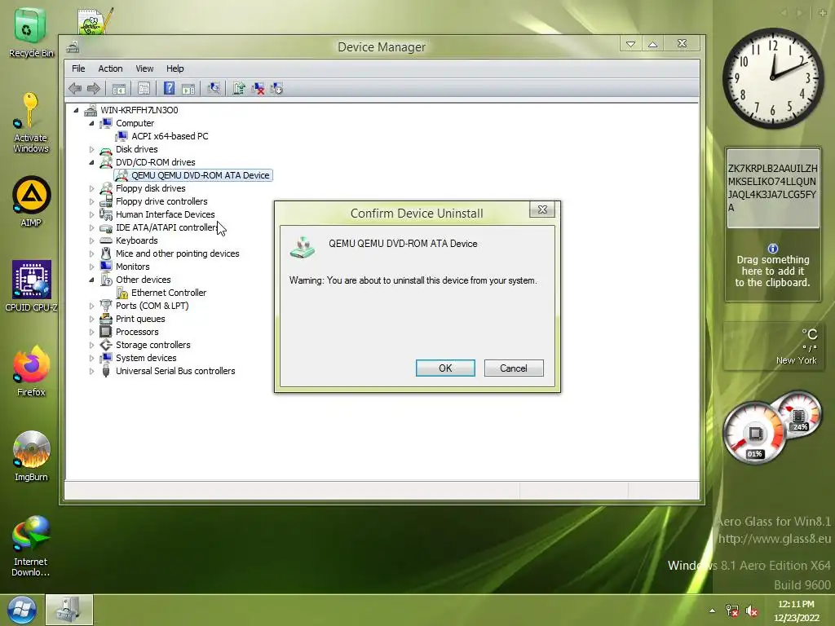Click the network tray icon
Viewport: 835px width, 626px height.
click(732, 611)
